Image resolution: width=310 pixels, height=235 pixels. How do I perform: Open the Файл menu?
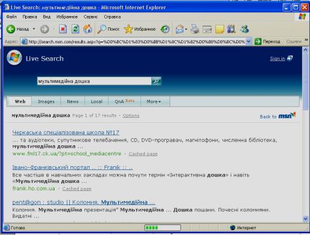[x=11, y=17]
